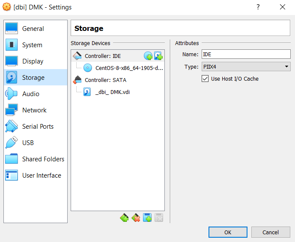Open the USB settings category
This screenshot has height=242, width=295.
[28, 143]
